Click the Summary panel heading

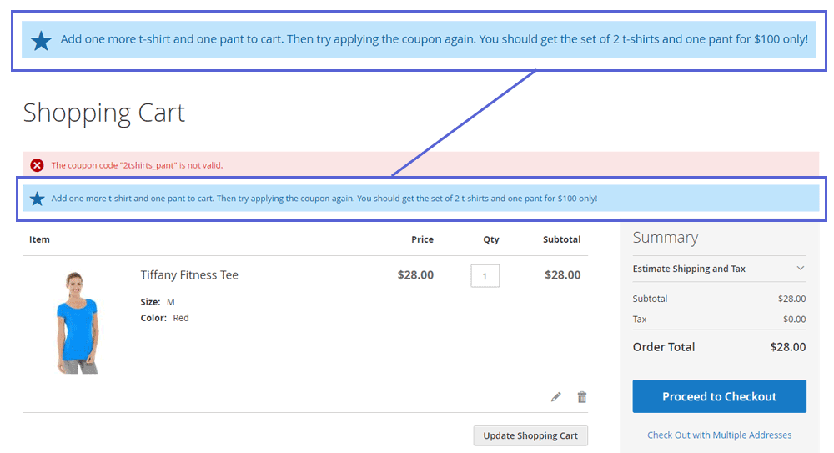click(665, 238)
